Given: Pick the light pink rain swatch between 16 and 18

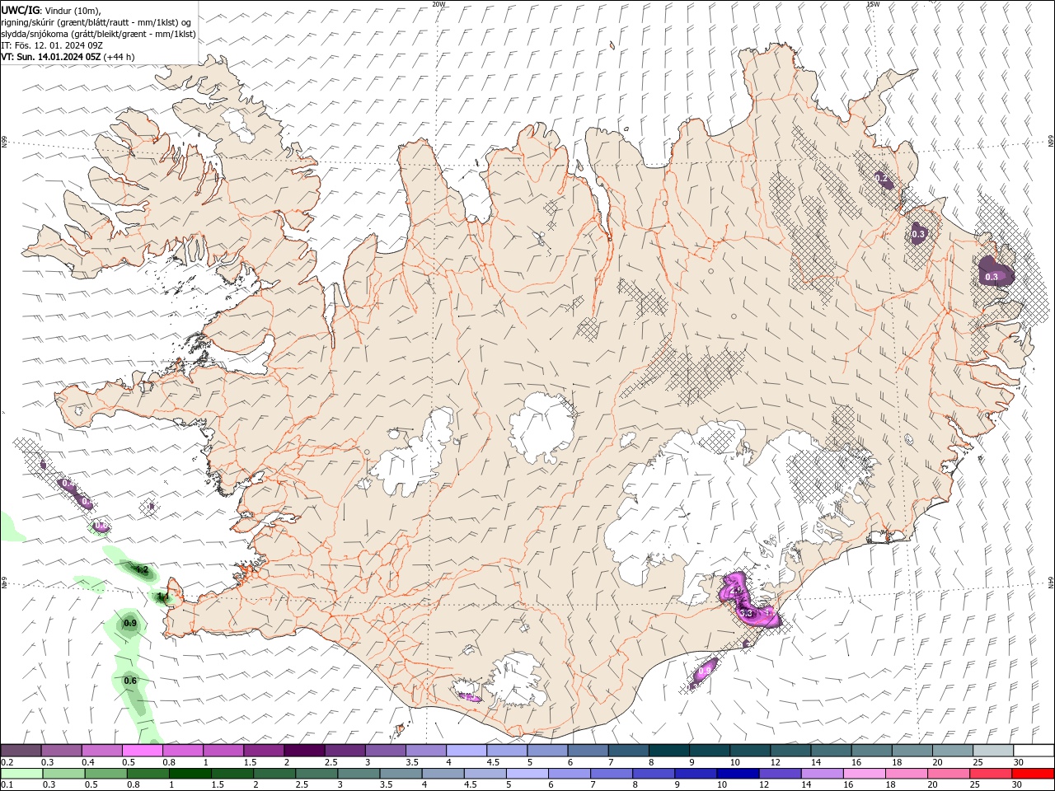Looking at the screenshot, I should click(865, 774).
